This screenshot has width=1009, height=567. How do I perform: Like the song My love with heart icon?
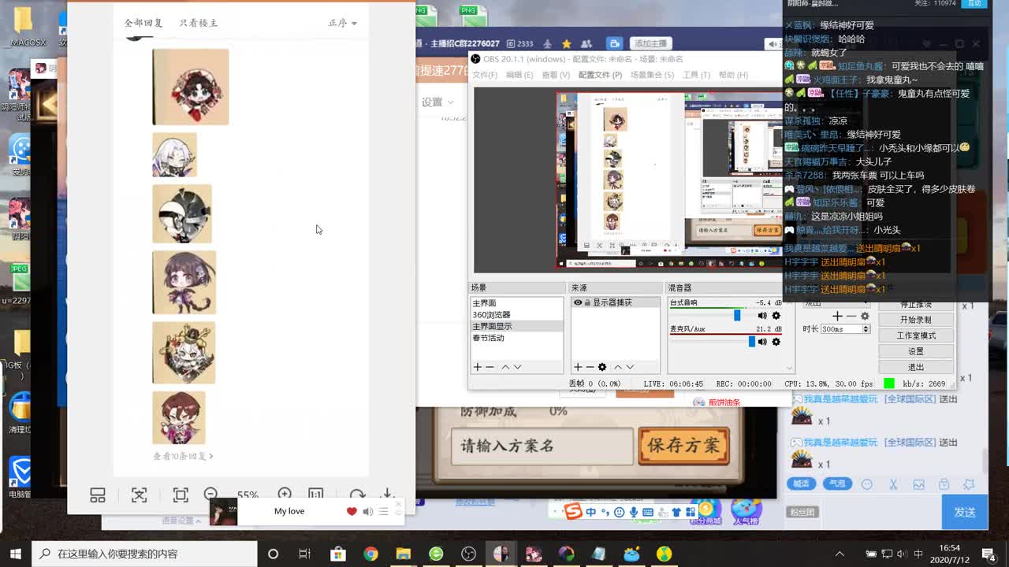(x=352, y=512)
